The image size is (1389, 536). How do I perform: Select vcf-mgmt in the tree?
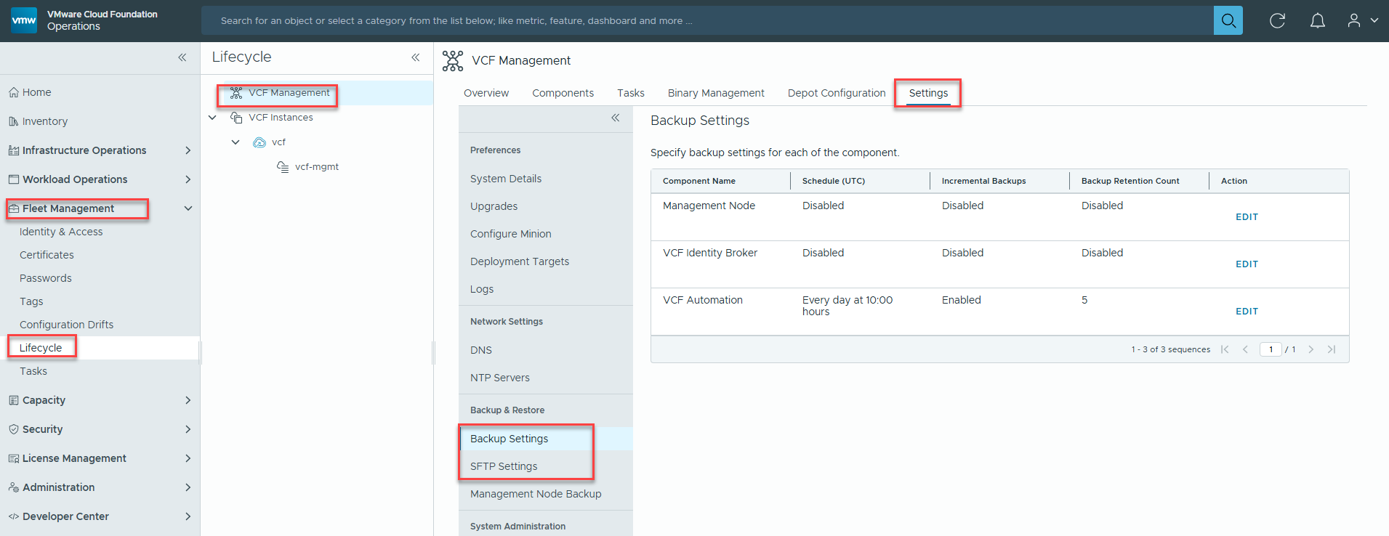316,167
